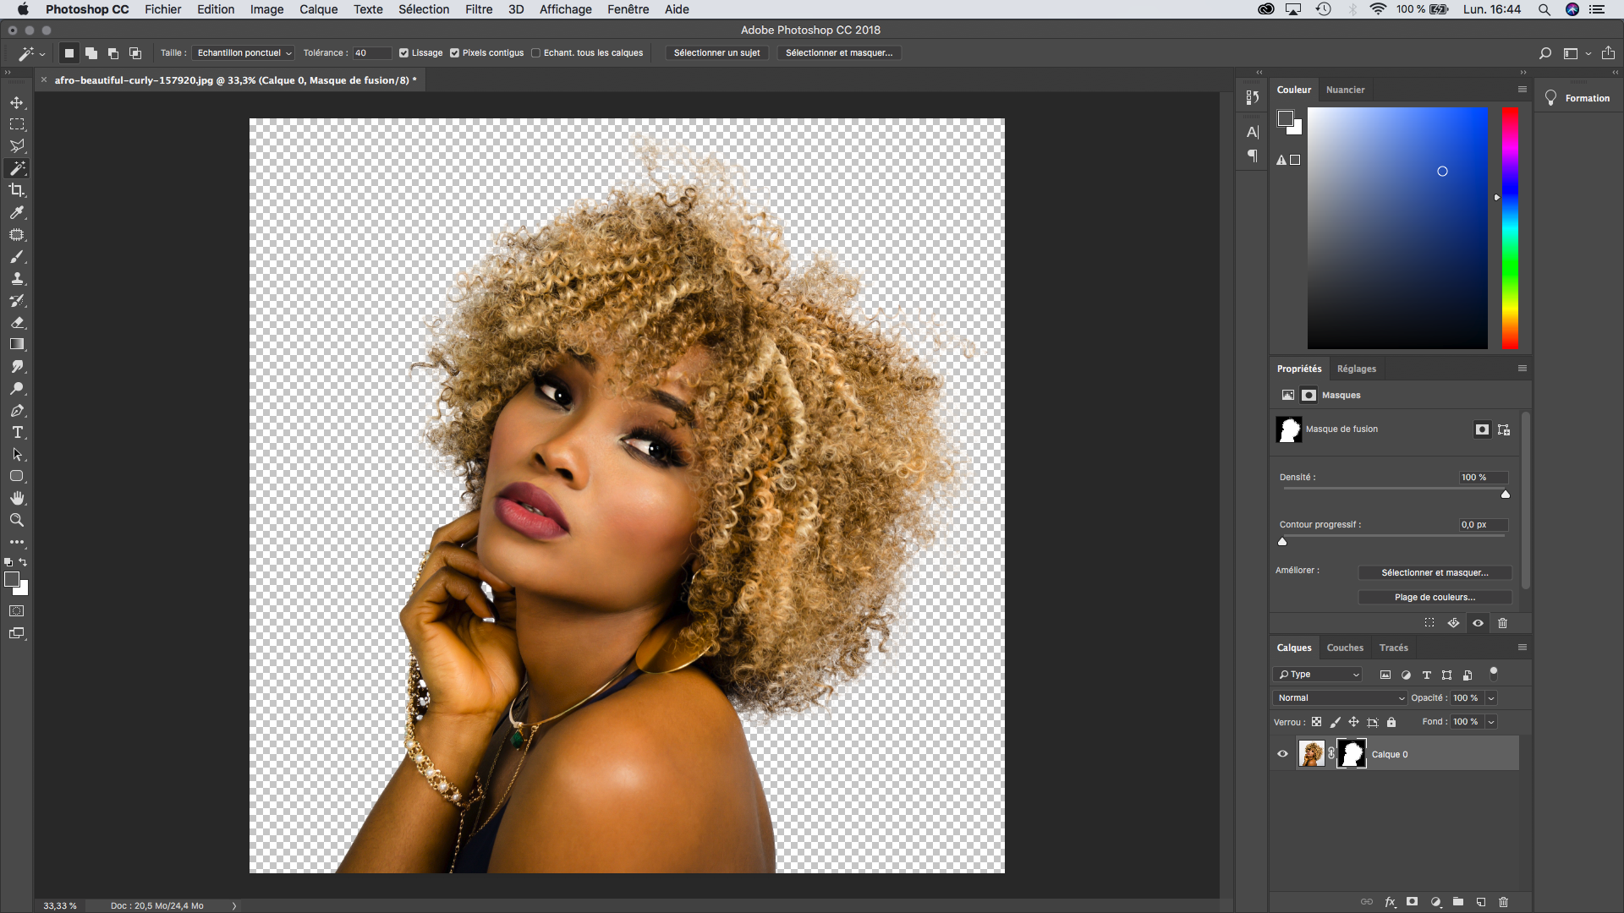Open workspace switcher dropdown

pos(1577,53)
